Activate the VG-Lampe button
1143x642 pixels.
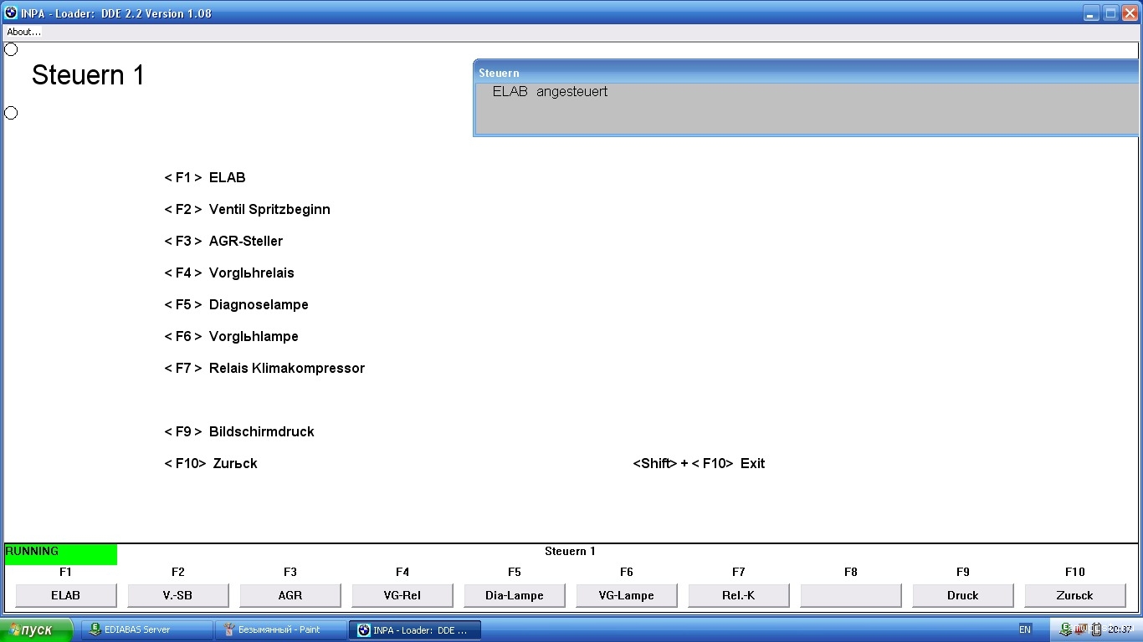pyautogui.click(x=626, y=595)
